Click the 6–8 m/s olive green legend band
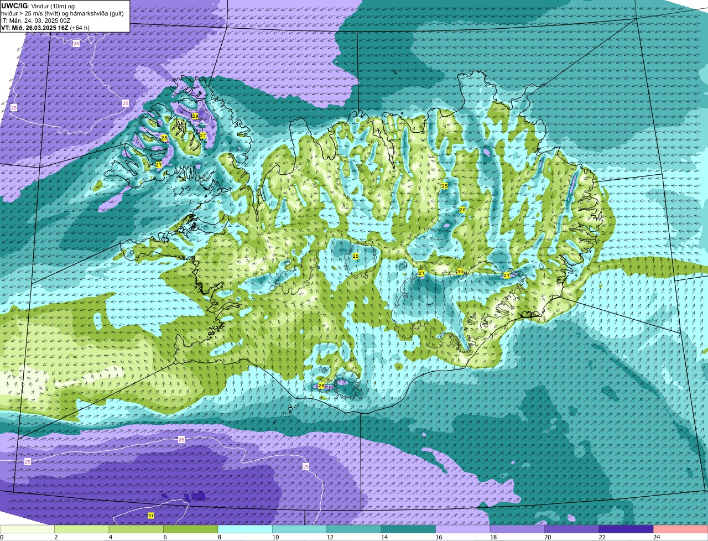Viewport: 708px width, 541px height. click(x=191, y=529)
